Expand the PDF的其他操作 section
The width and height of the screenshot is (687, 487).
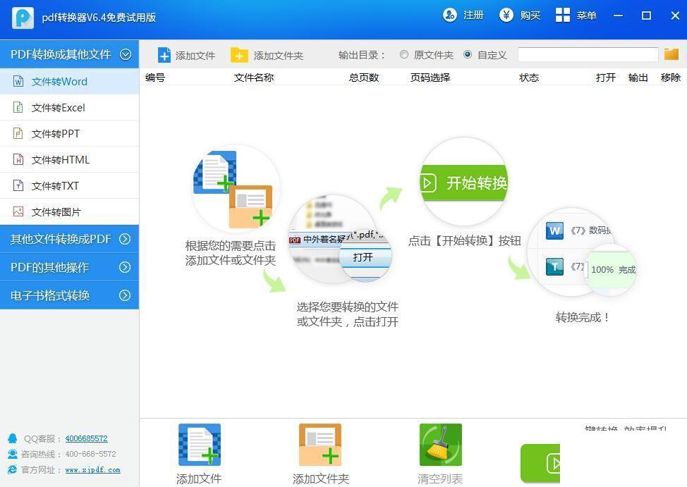(x=70, y=267)
